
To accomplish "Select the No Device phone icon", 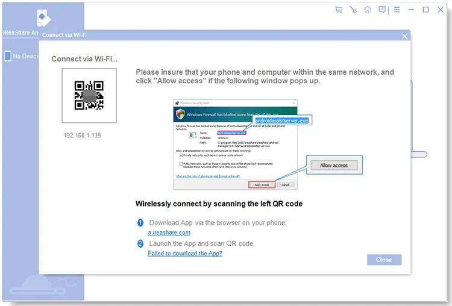I will coord(8,56).
